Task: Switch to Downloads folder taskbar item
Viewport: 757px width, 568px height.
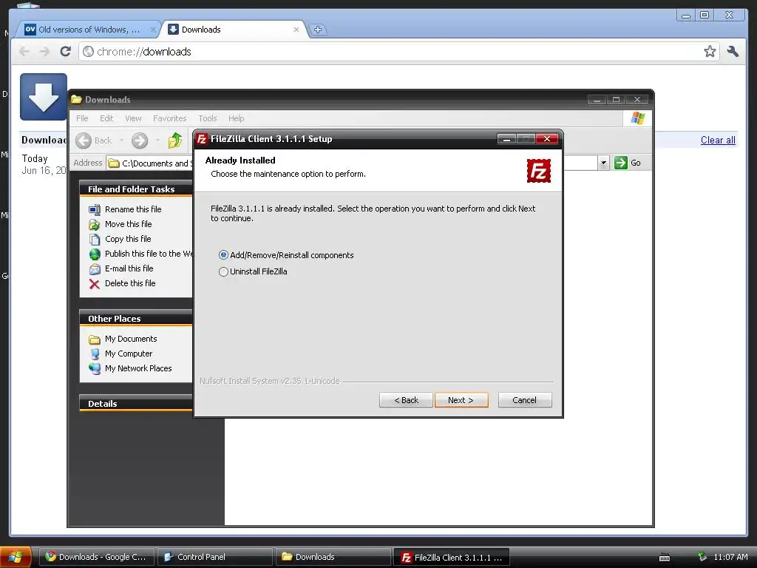Action: [x=333, y=557]
